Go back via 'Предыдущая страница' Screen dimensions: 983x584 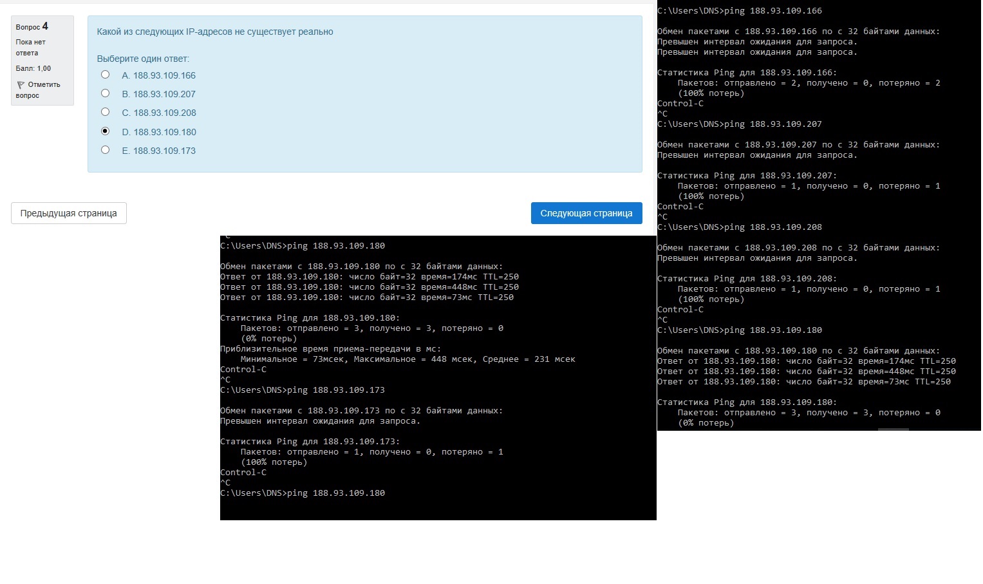tap(69, 213)
